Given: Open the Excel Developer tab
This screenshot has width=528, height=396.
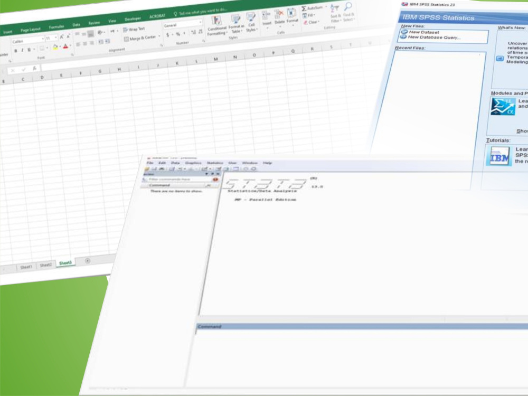Looking at the screenshot, I should (133, 19).
